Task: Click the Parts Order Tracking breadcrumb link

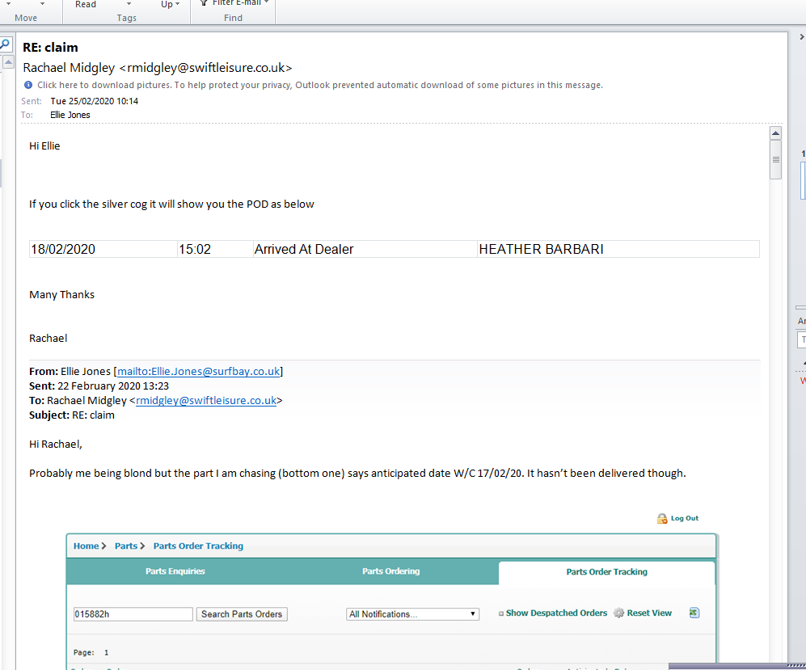Action: click(198, 546)
